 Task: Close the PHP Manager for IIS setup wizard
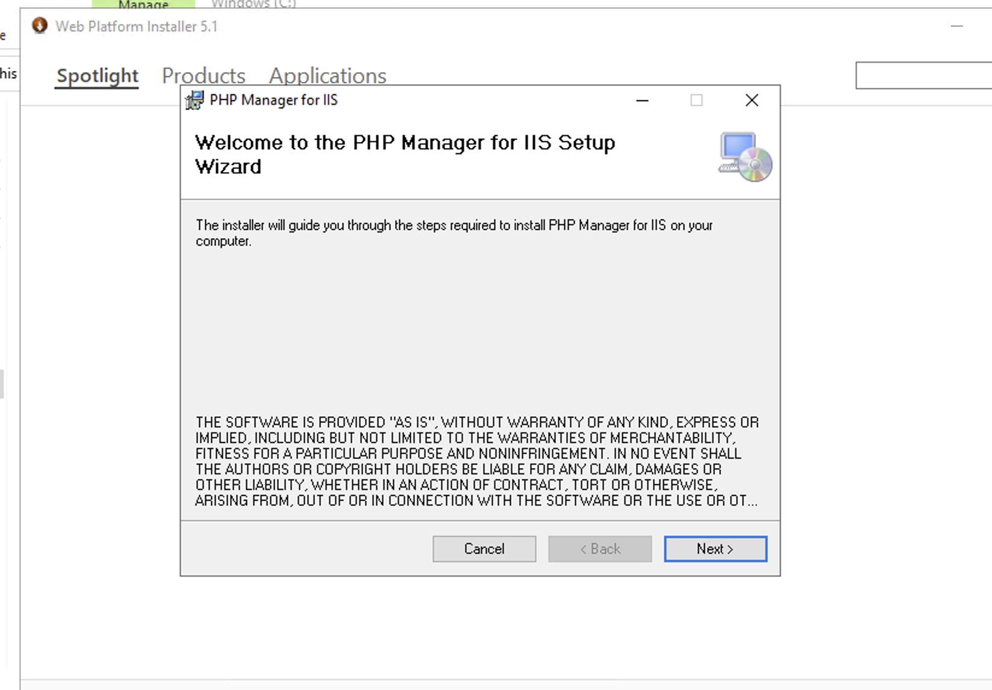(x=752, y=101)
